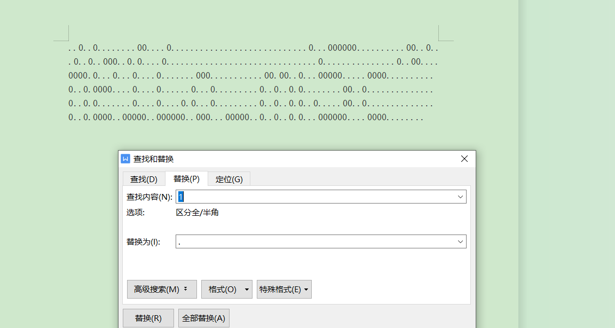This screenshot has height=328, width=615.
Task: Click the WPS icon in dialog title bar
Action: [125, 159]
